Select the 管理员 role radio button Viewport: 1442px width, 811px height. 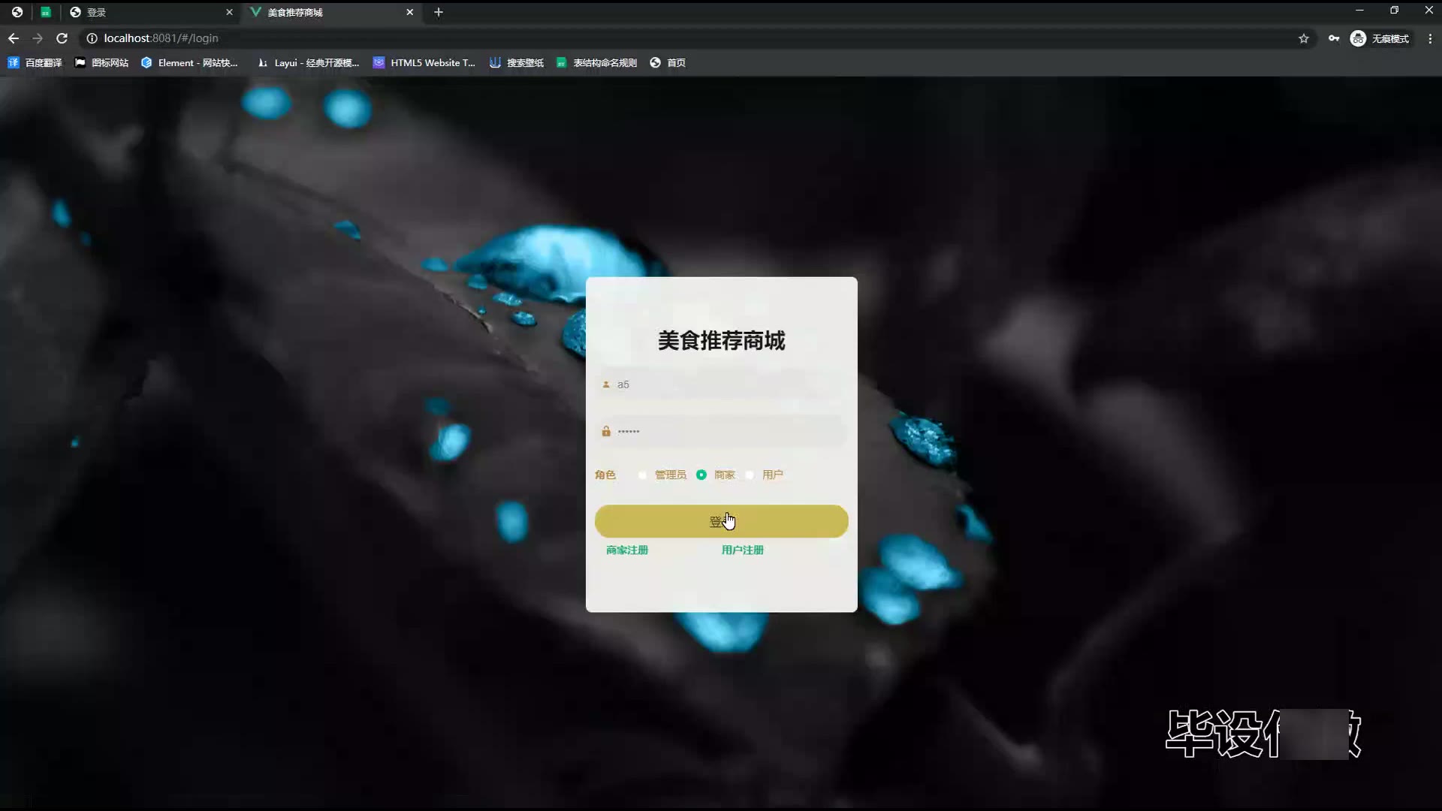642,475
